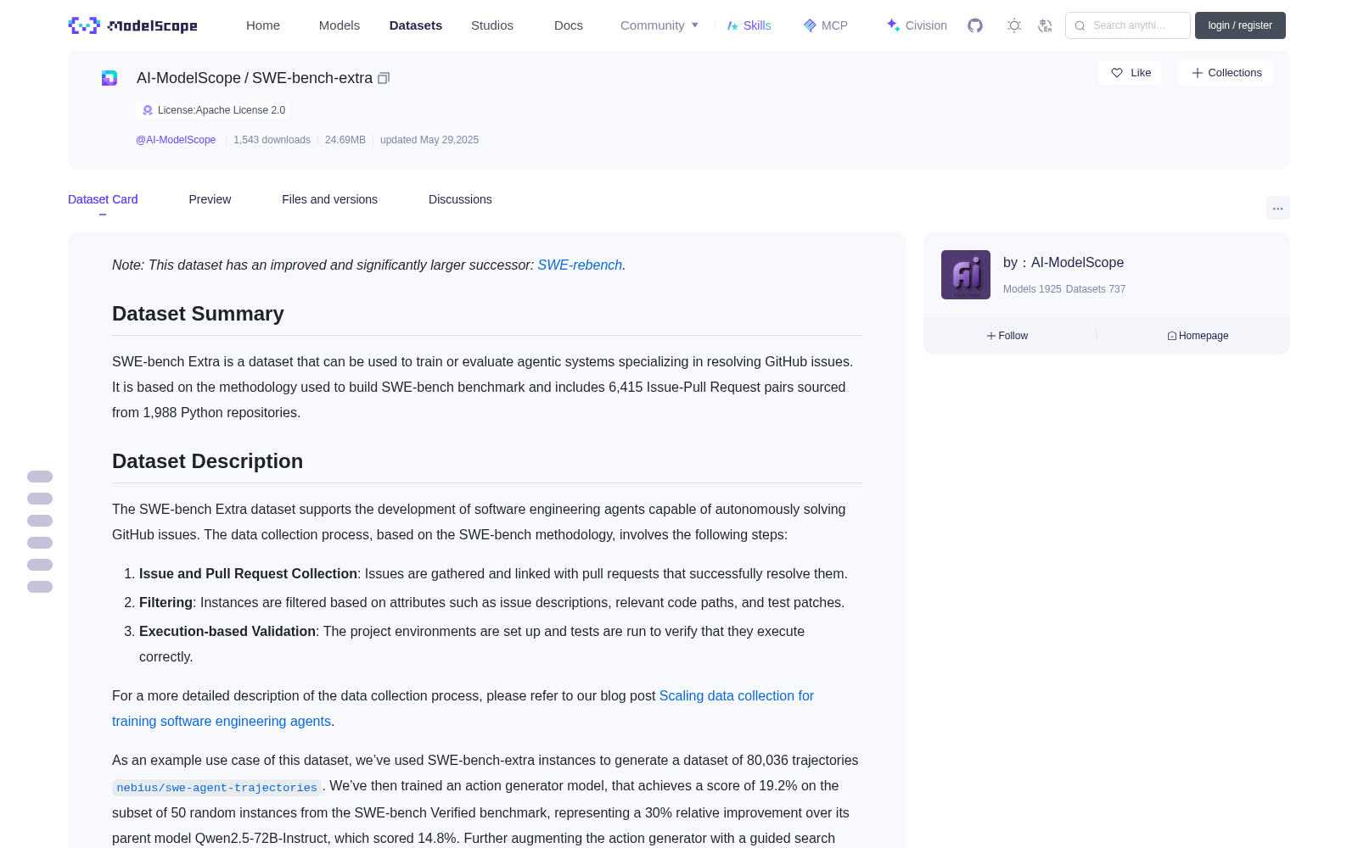Expand the Community dropdown menu
1358x848 pixels.
click(659, 25)
